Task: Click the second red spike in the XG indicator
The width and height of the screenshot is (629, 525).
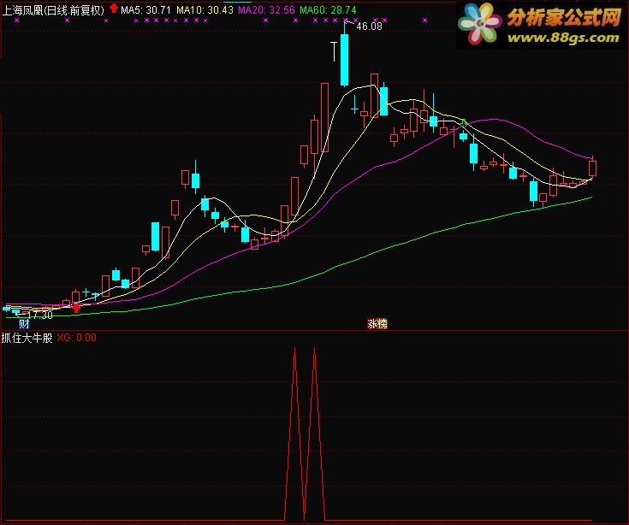Action: coord(315,434)
